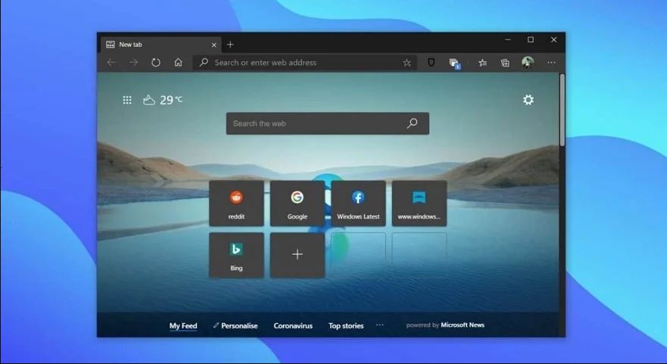This screenshot has height=364, width=667.
Task: Go to the Home page icon
Action: pos(178,63)
